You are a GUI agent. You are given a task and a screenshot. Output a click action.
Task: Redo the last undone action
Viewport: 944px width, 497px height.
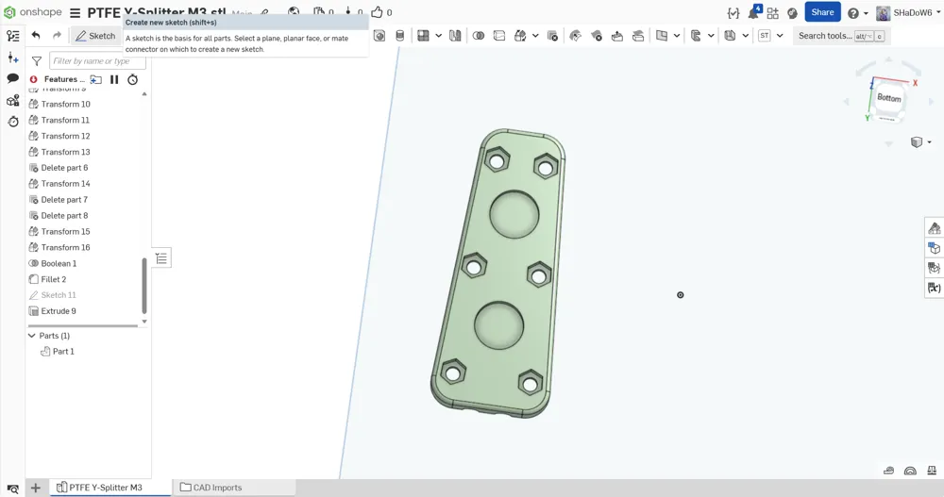(58, 36)
